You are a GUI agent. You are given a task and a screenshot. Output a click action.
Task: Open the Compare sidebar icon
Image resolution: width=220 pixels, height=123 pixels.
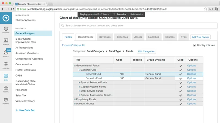point(6,65)
